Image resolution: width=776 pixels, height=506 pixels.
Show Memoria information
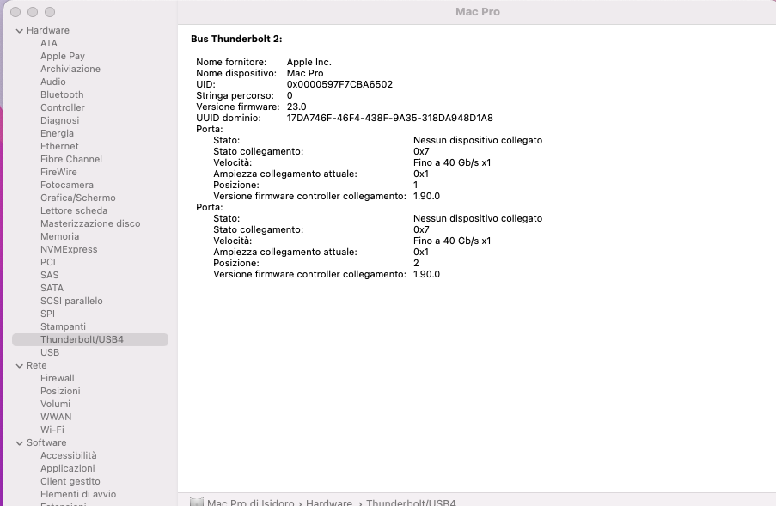[x=60, y=236]
